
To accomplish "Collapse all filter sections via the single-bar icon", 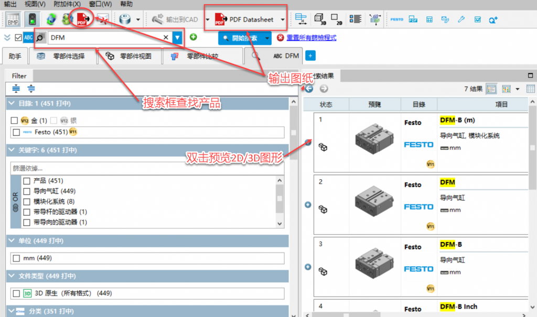I will tap(31, 89).
